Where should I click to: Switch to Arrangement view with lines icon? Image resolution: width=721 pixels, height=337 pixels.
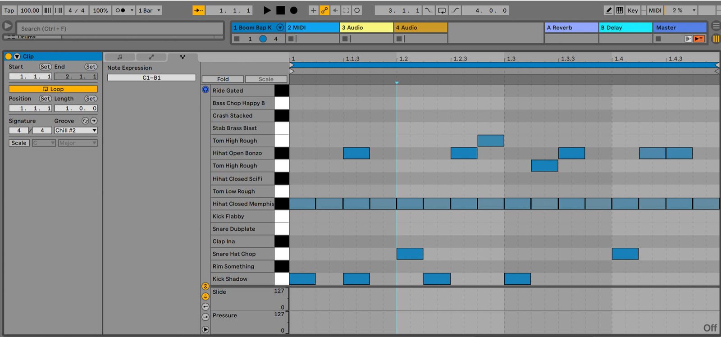click(716, 26)
